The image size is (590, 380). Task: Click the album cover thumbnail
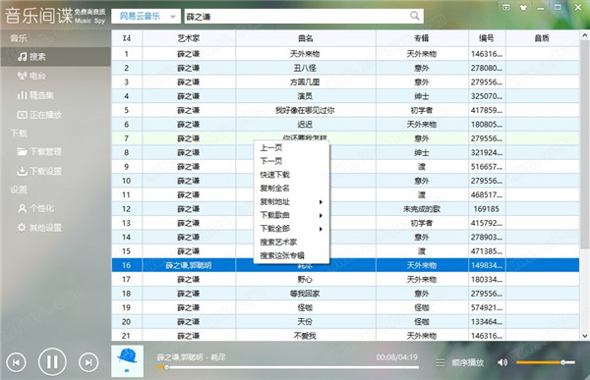click(x=127, y=360)
